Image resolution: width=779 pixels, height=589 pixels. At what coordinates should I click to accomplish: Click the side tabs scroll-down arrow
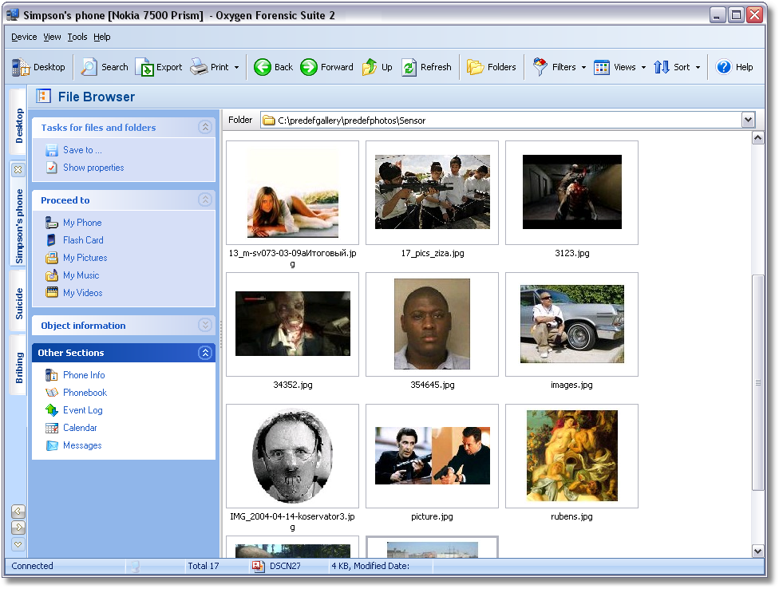click(x=18, y=528)
